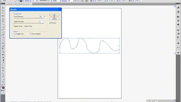Select the Zoom magnifier tool
This screenshot has height=102, width=181.
point(3,82)
